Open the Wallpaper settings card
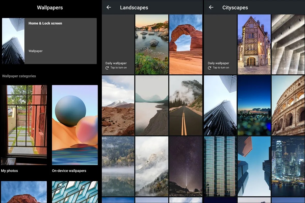 [x=61, y=41]
